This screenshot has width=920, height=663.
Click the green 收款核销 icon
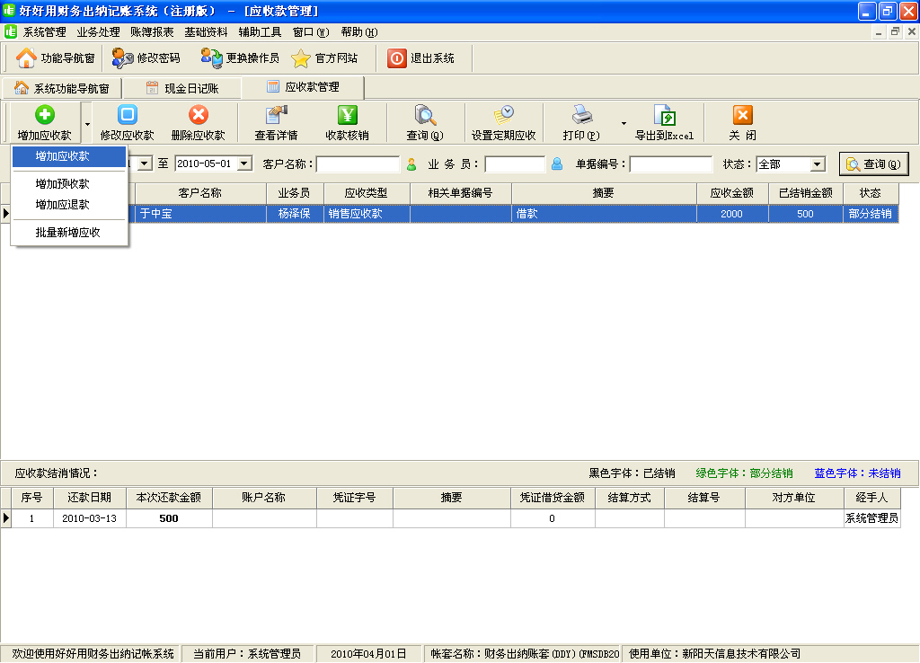[347, 116]
